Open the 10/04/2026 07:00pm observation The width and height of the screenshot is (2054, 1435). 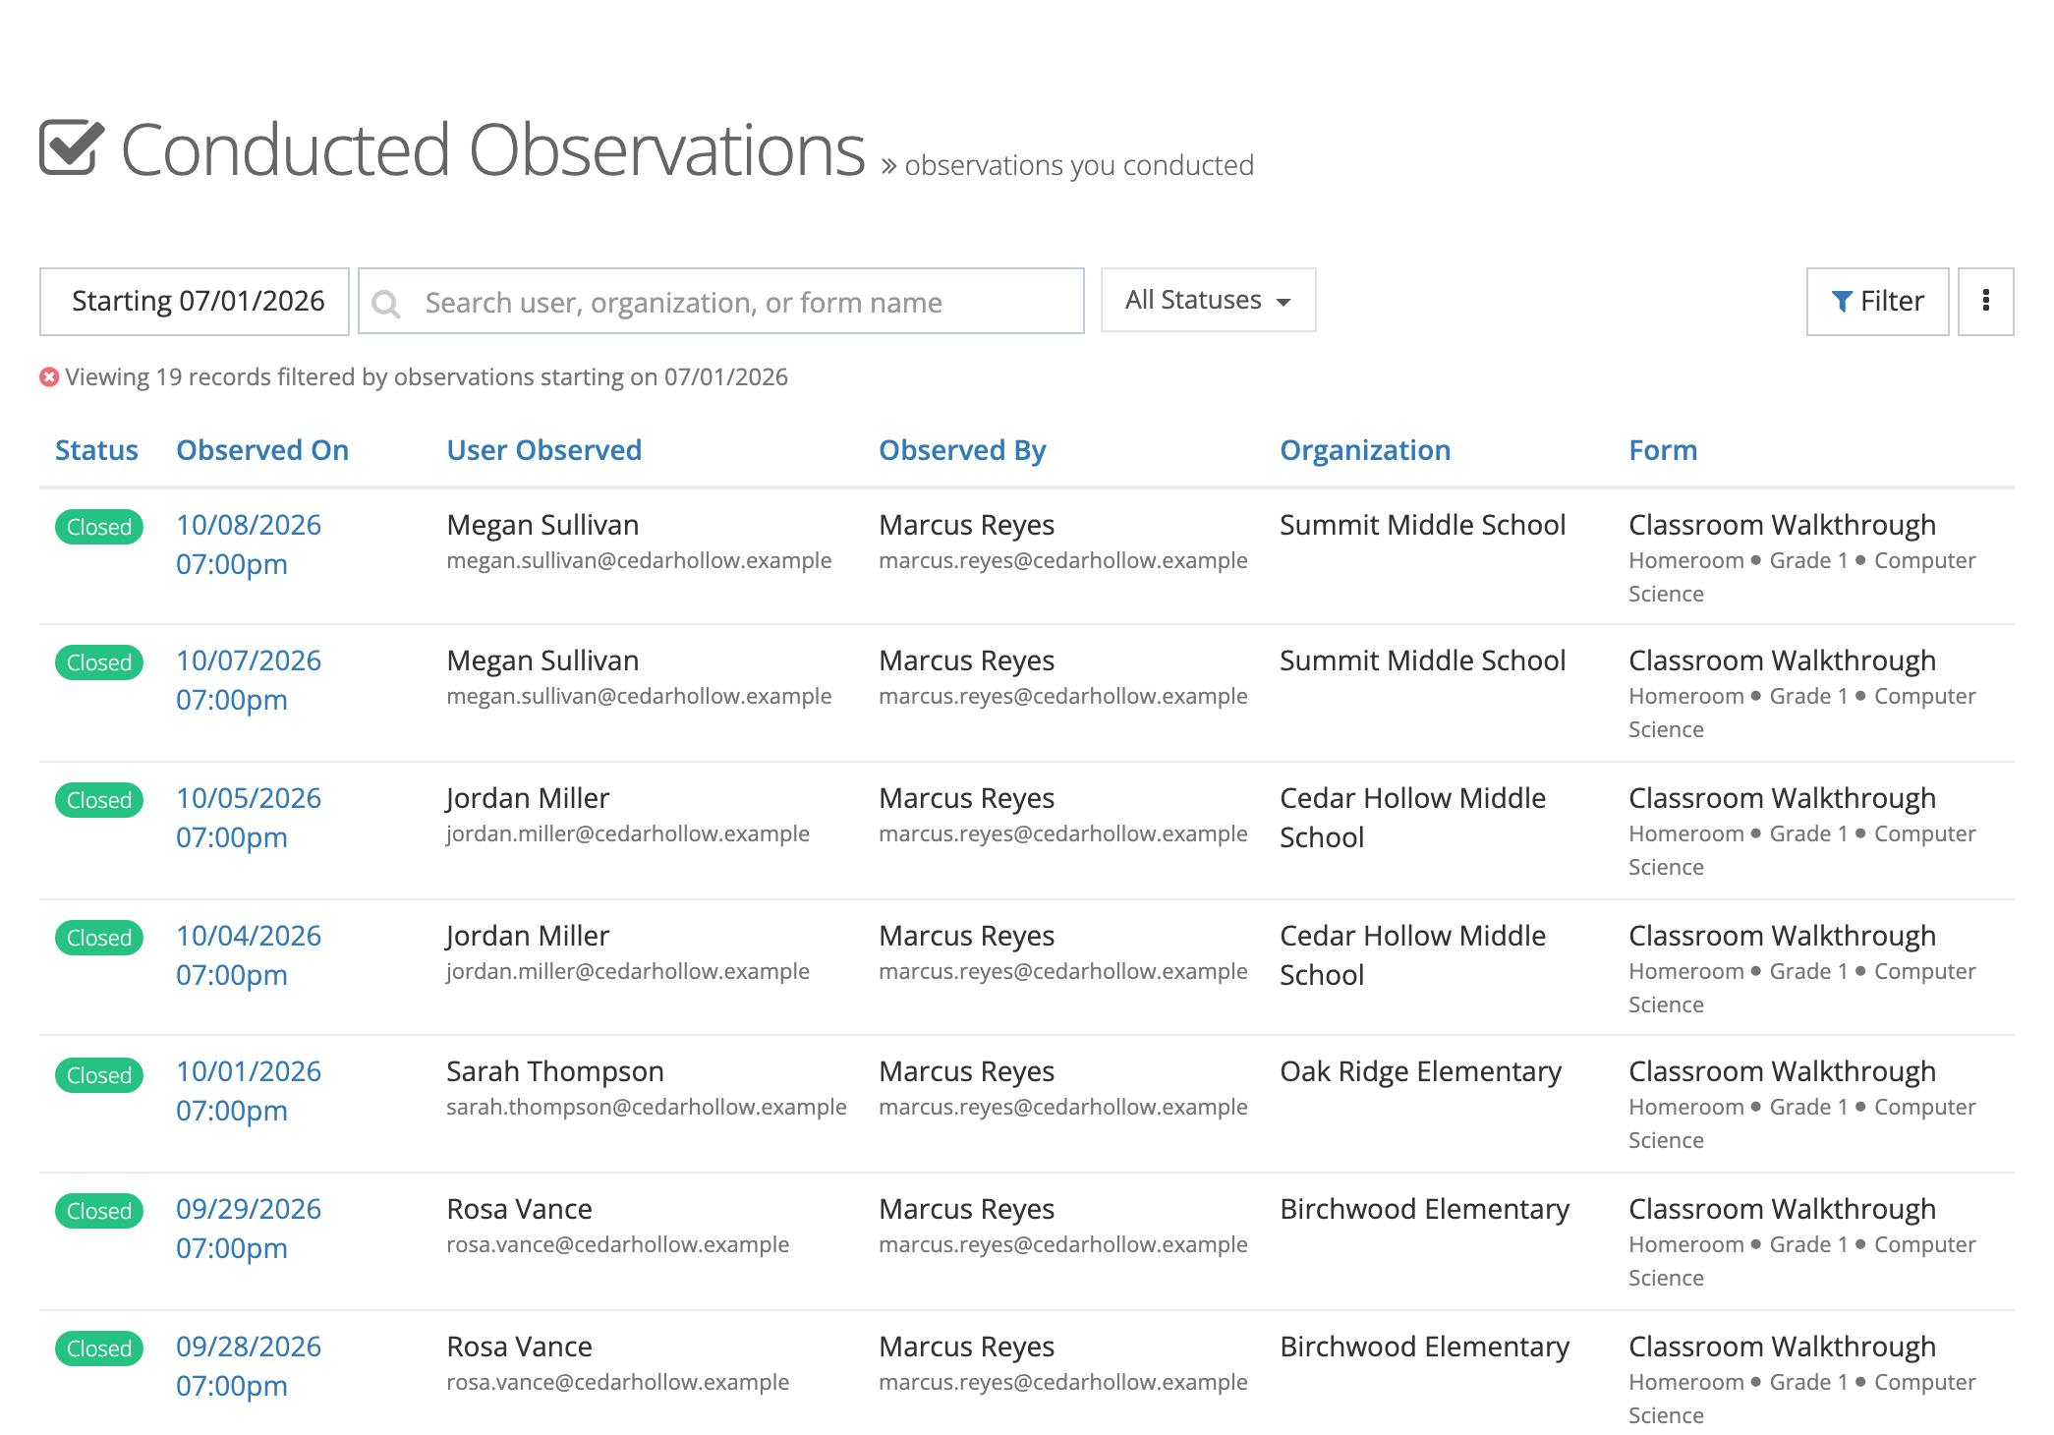249,955
